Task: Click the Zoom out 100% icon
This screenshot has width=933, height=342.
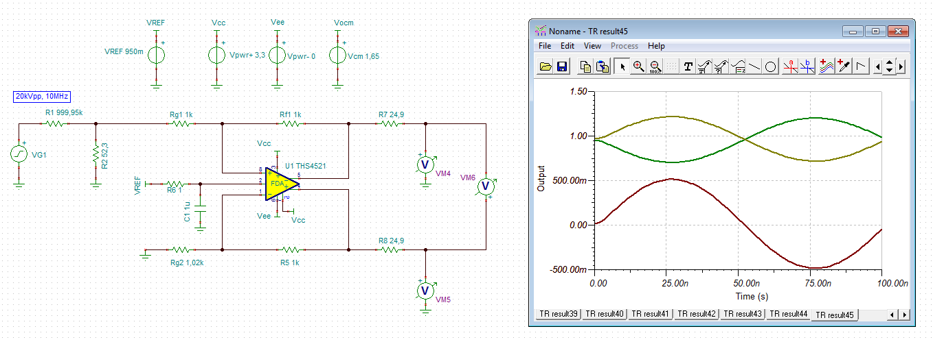Action: coord(655,66)
